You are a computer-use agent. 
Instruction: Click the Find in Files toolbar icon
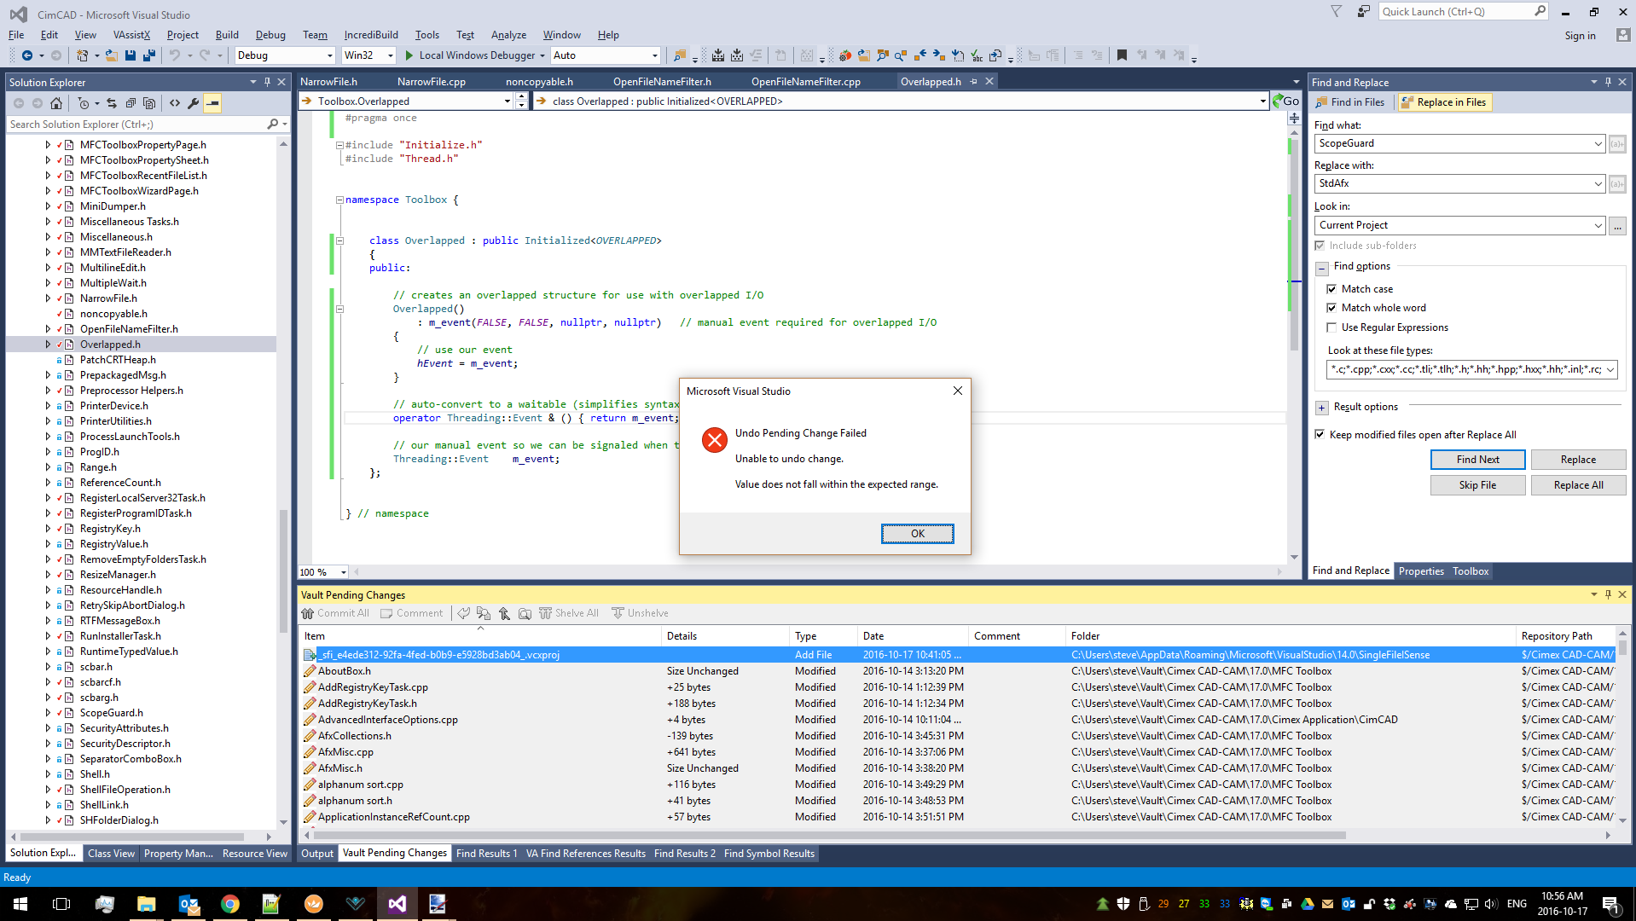click(680, 55)
